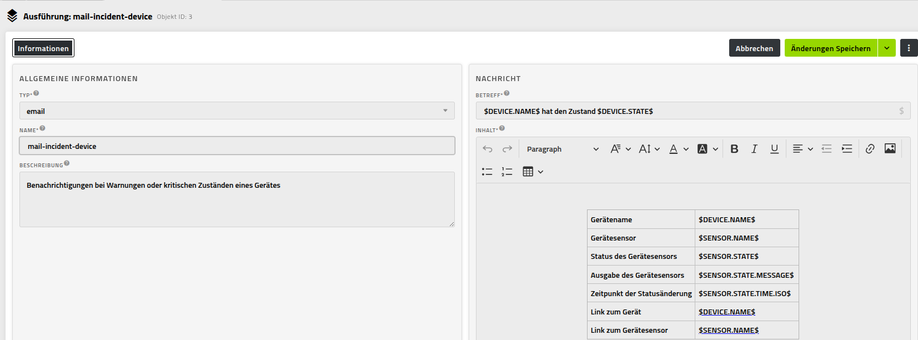
Task: Toggle underline formatting
Action: (774, 149)
